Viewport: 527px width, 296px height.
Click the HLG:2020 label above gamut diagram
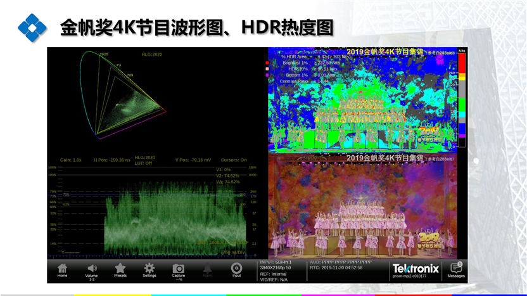point(152,55)
